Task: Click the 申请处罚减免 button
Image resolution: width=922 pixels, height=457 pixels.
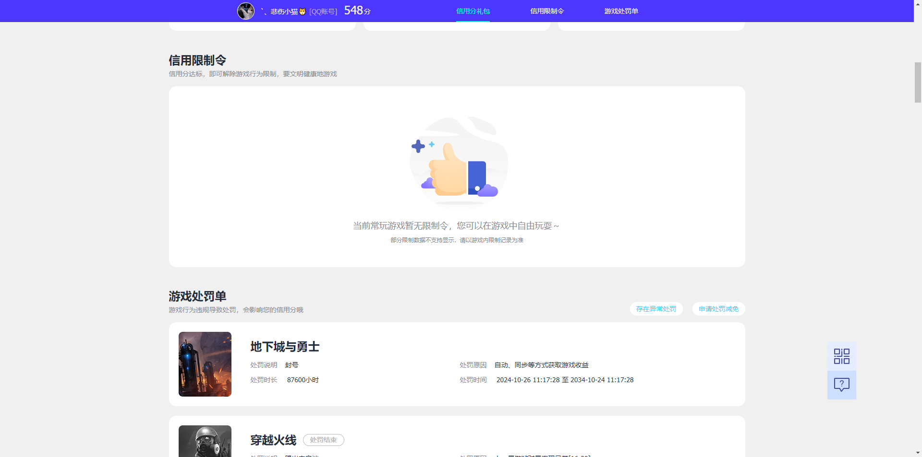Action: [x=718, y=308]
